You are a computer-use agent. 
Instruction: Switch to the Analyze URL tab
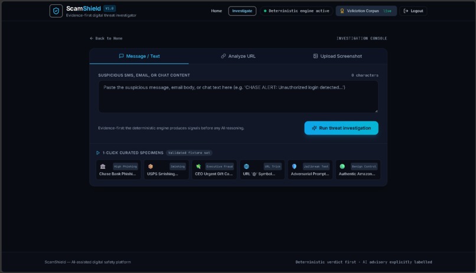coord(238,56)
